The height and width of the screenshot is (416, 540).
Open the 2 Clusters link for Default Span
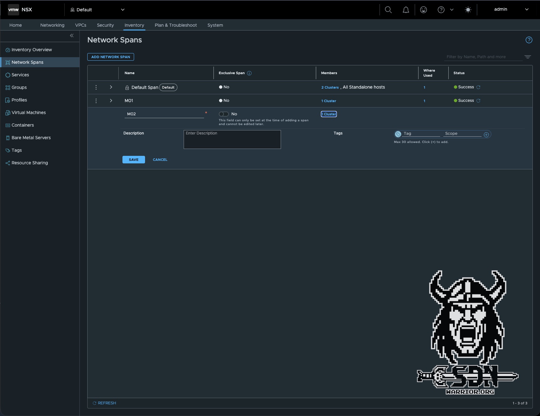point(330,87)
